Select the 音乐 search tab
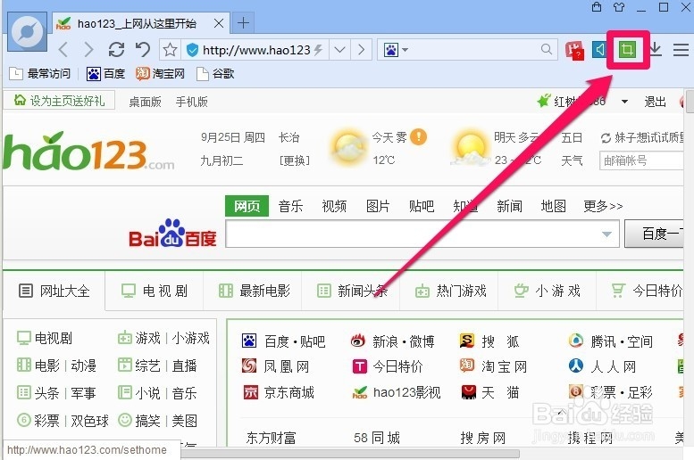The image size is (694, 460). 290,206
